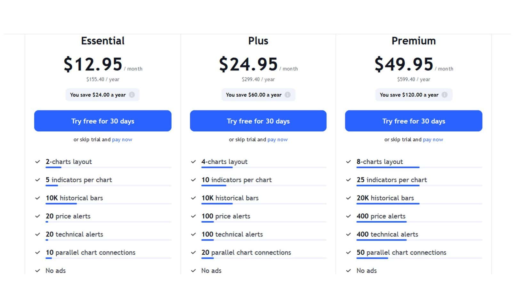Click info icon beside Essential yearly savings
Image resolution: width=526 pixels, height=296 pixels.
(x=132, y=95)
